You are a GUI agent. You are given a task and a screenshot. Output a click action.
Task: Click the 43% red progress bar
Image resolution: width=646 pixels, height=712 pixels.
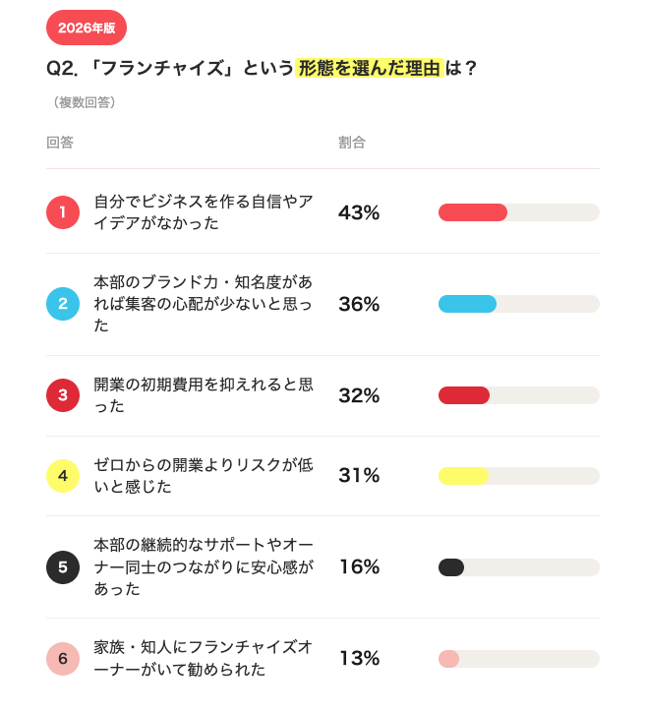pos(519,212)
